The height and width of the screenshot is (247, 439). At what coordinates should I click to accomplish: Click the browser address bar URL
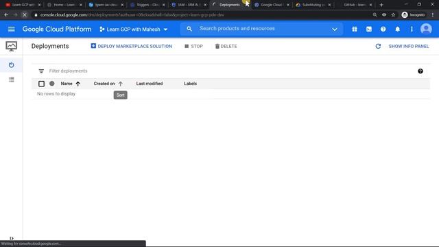[x=132, y=15]
